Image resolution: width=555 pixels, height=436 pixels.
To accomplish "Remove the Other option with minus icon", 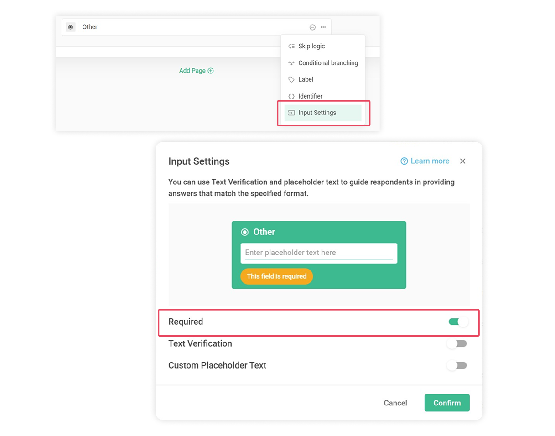I will (312, 27).
